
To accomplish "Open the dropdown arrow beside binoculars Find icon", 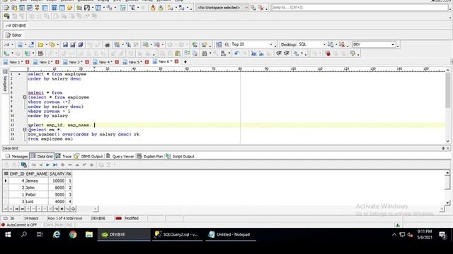I will [210, 54].
